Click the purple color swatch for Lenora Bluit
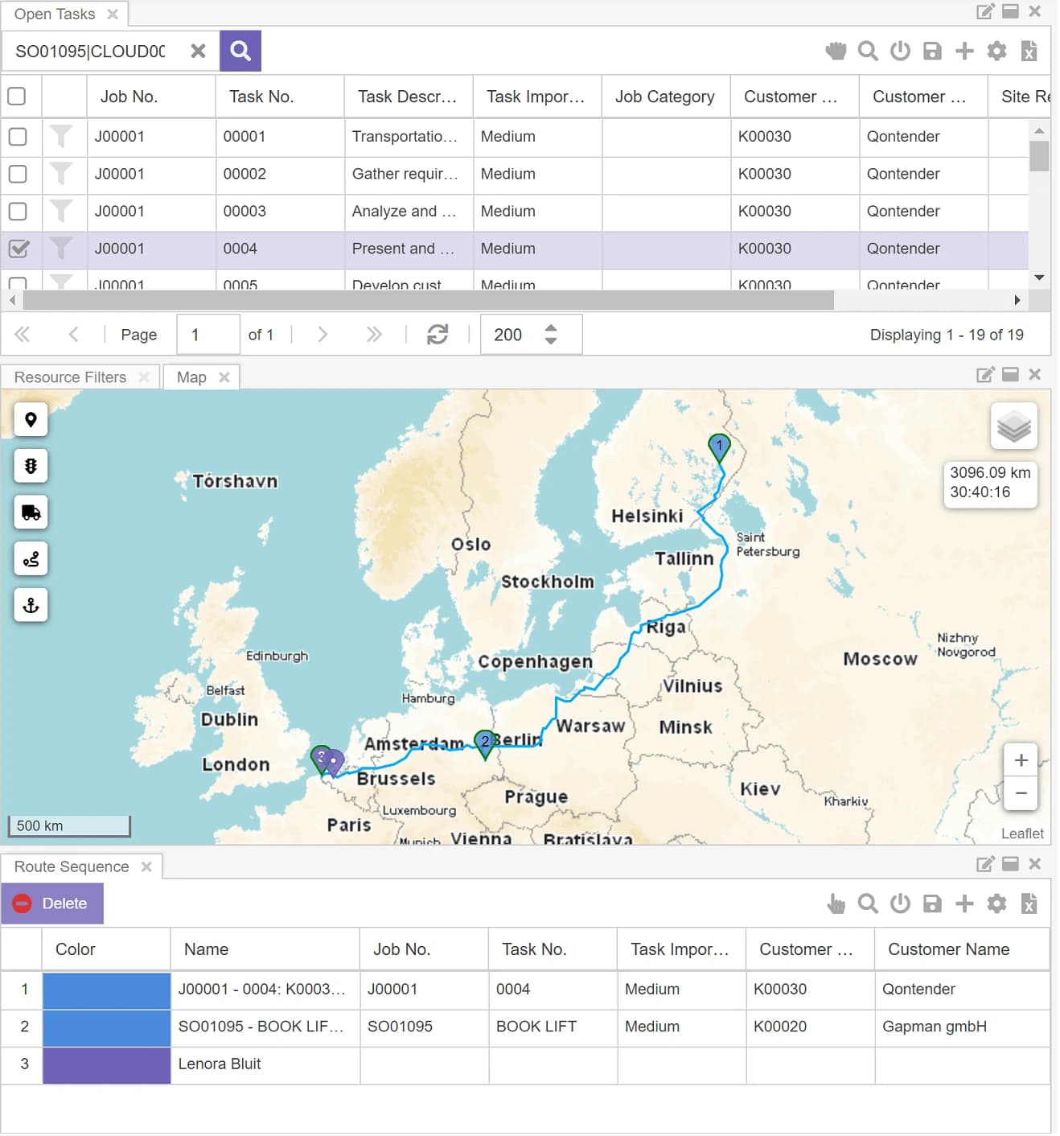 tap(106, 1066)
